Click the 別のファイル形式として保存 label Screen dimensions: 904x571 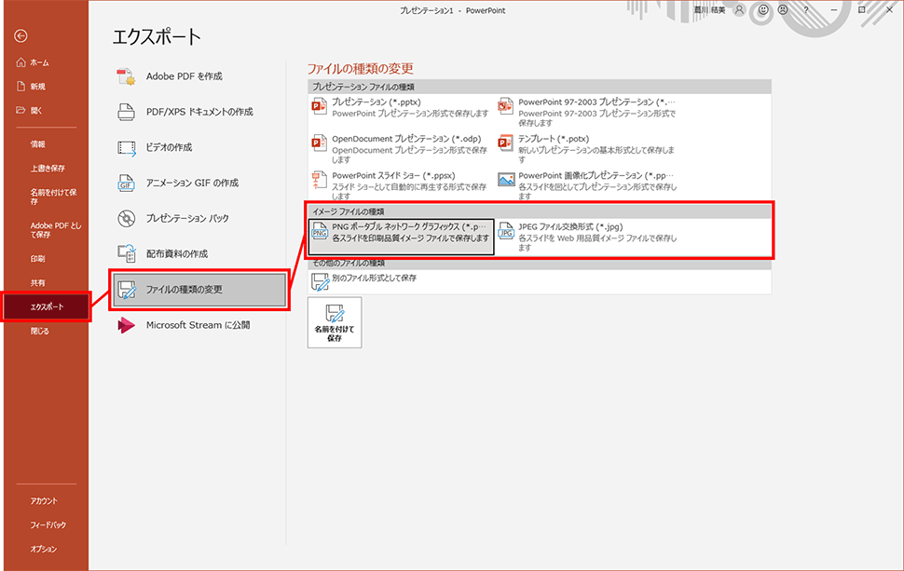click(x=374, y=278)
